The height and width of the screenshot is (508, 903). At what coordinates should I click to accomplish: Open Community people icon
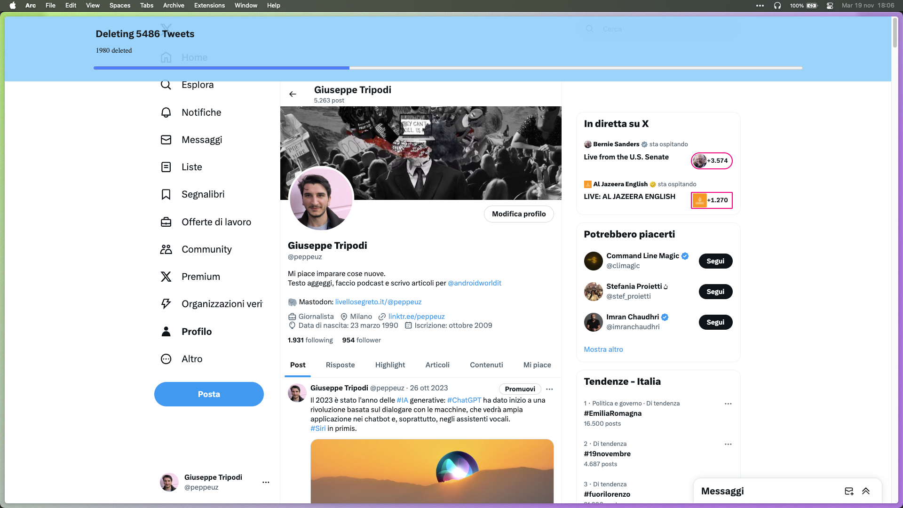[x=166, y=249]
